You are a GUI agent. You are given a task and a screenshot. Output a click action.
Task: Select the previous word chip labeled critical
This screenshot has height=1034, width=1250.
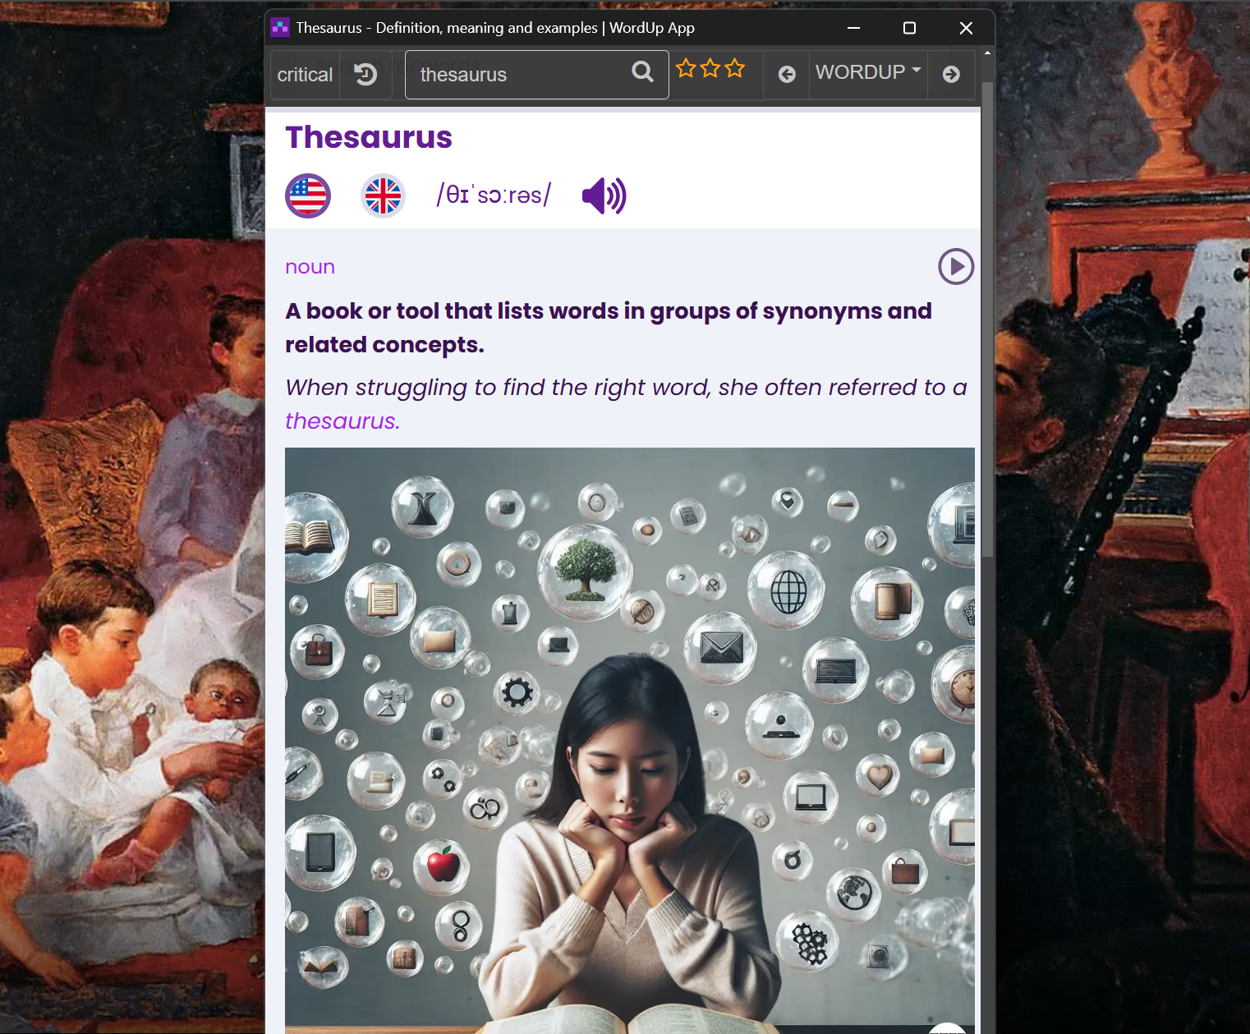[x=304, y=74]
